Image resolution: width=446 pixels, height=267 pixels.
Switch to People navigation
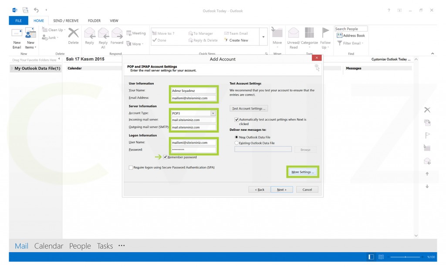coord(80,246)
